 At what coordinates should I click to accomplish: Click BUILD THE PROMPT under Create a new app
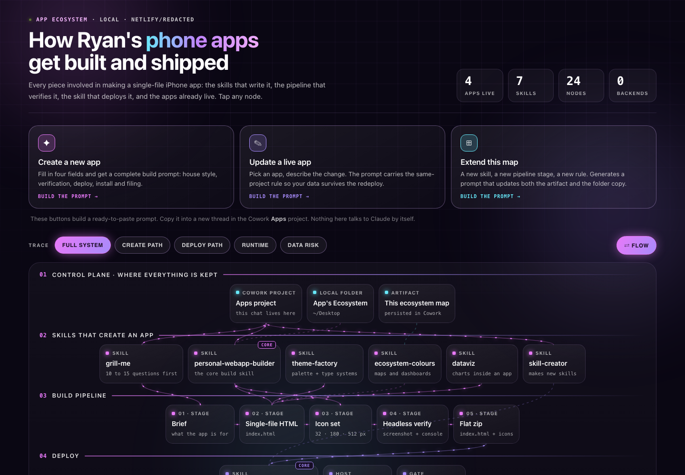coord(68,196)
